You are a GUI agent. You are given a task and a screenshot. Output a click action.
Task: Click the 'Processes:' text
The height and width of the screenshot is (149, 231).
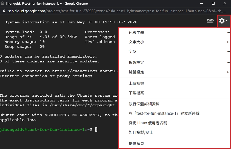tap(97, 32)
